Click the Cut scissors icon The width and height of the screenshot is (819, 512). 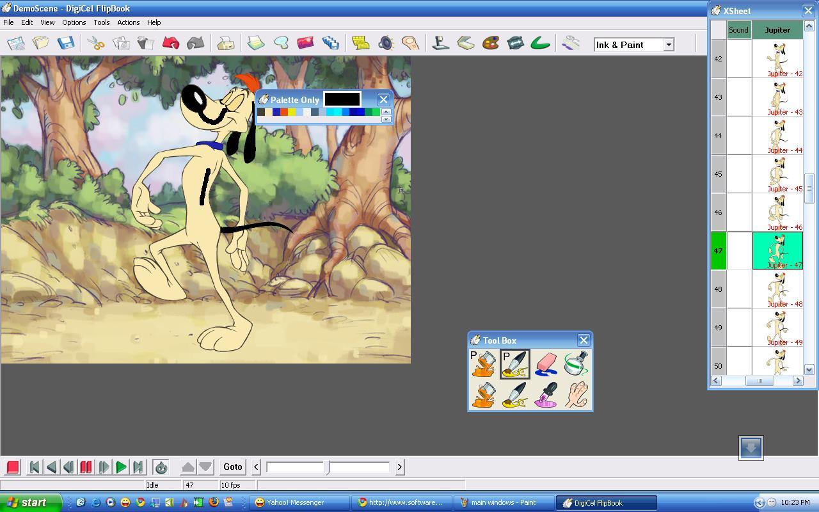[x=96, y=43]
